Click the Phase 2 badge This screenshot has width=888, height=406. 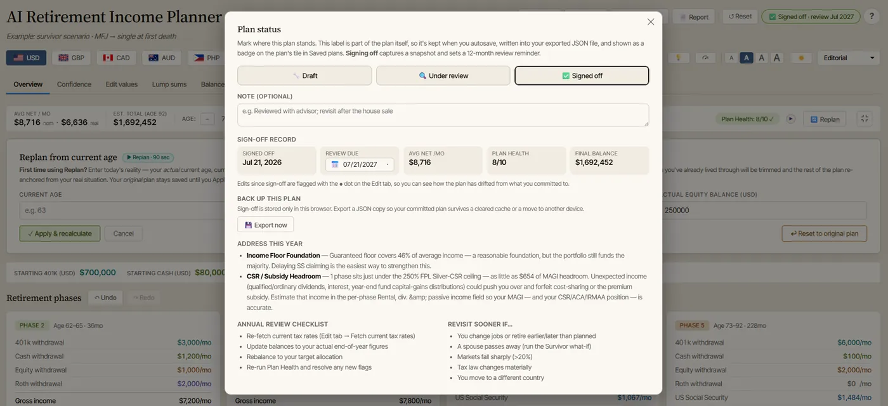click(x=32, y=325)
